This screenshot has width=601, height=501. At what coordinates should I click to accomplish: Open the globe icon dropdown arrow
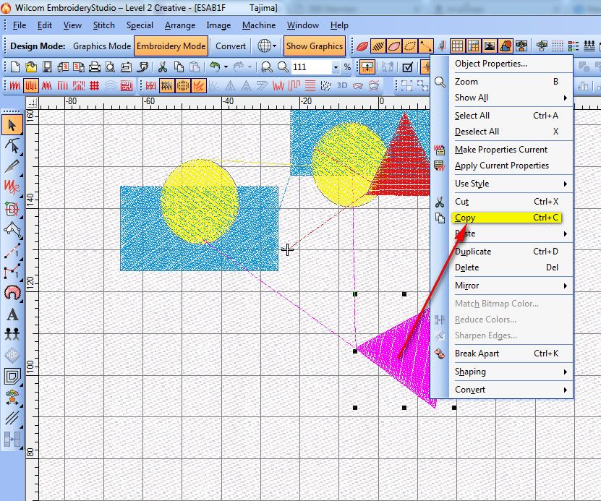[274, 46]
